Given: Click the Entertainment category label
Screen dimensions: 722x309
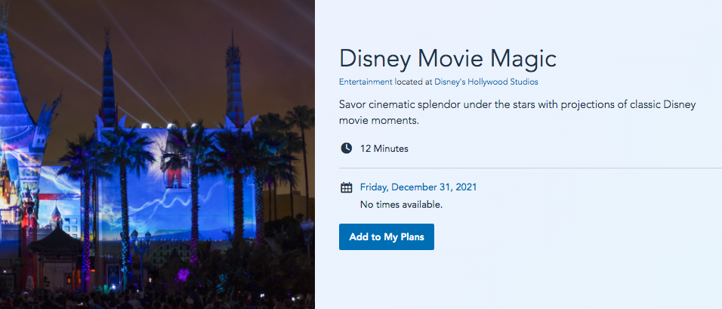Looking at the screenshot, I should click(x=366, y=82).
